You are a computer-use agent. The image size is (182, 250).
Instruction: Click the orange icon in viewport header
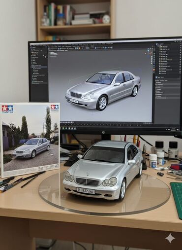79,48
